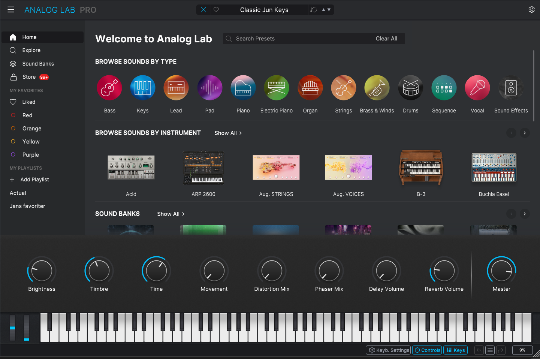Viewport: 540px width, 359px height.
Task: Browse Brass & Winds sounds icon
Action: click(377, 88)
